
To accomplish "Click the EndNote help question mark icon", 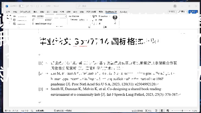I will [x=115, y=18].
